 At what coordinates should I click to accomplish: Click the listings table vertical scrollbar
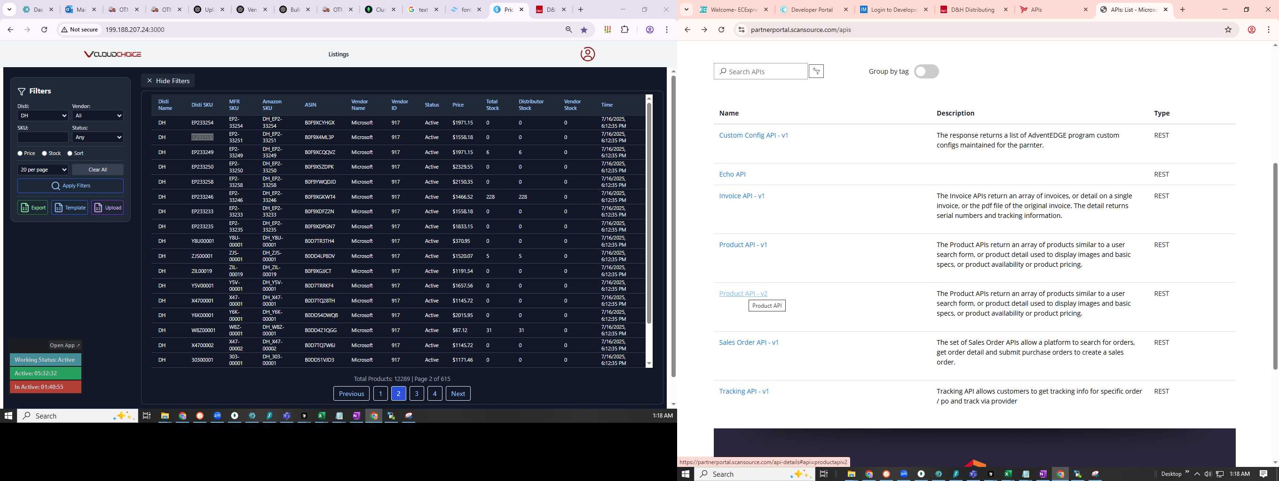tap(649, 213)
